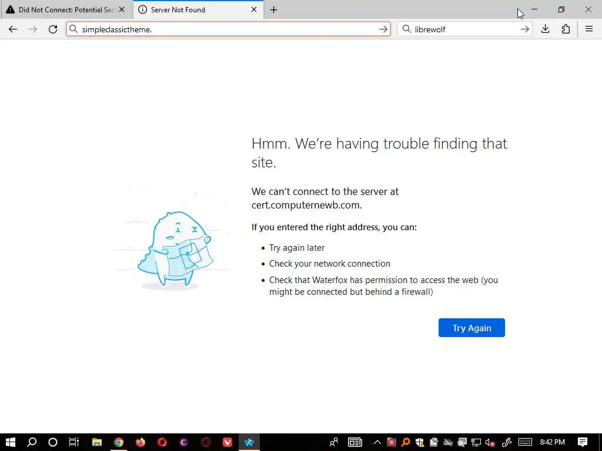602x451 pixels.
Task: Minimize the Waterfox window
Action: pyautogui.click(x=534, y=9)
